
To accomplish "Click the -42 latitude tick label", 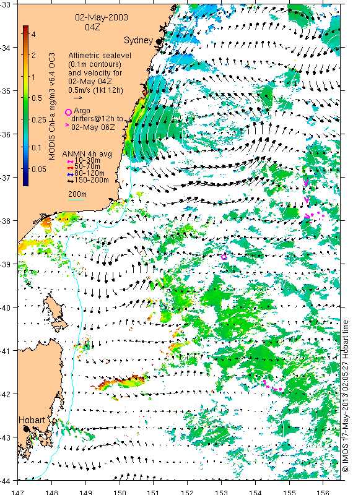I will point(6,394).
